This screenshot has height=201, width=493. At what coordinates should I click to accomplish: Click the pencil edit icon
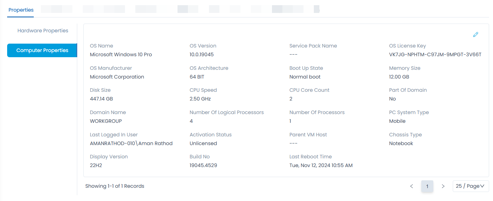[x=475, y=35]
